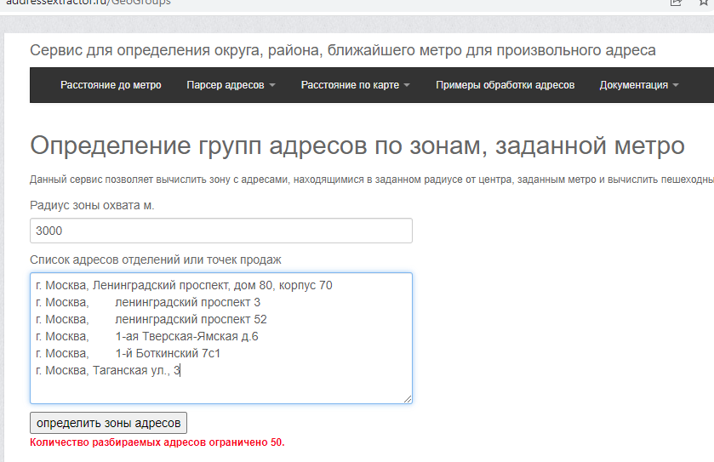Expand the Парсер адресов dropdown menu
Screen dimensions: 714x462
(231, 85)
